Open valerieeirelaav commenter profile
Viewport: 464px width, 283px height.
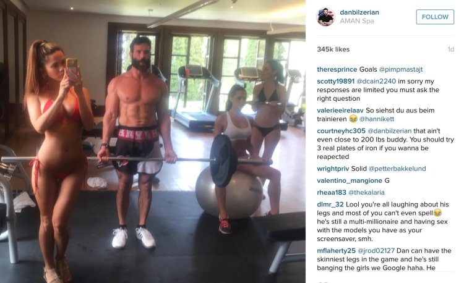coord(340,111)
